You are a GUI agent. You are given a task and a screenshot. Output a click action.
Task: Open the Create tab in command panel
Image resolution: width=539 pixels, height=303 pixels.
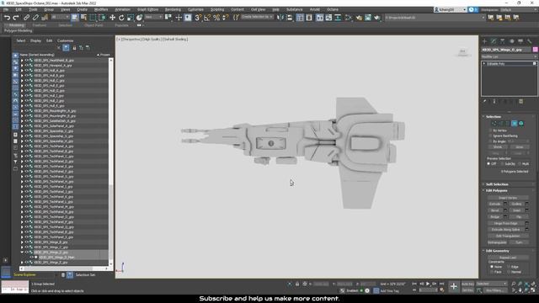tap(485, 41)
